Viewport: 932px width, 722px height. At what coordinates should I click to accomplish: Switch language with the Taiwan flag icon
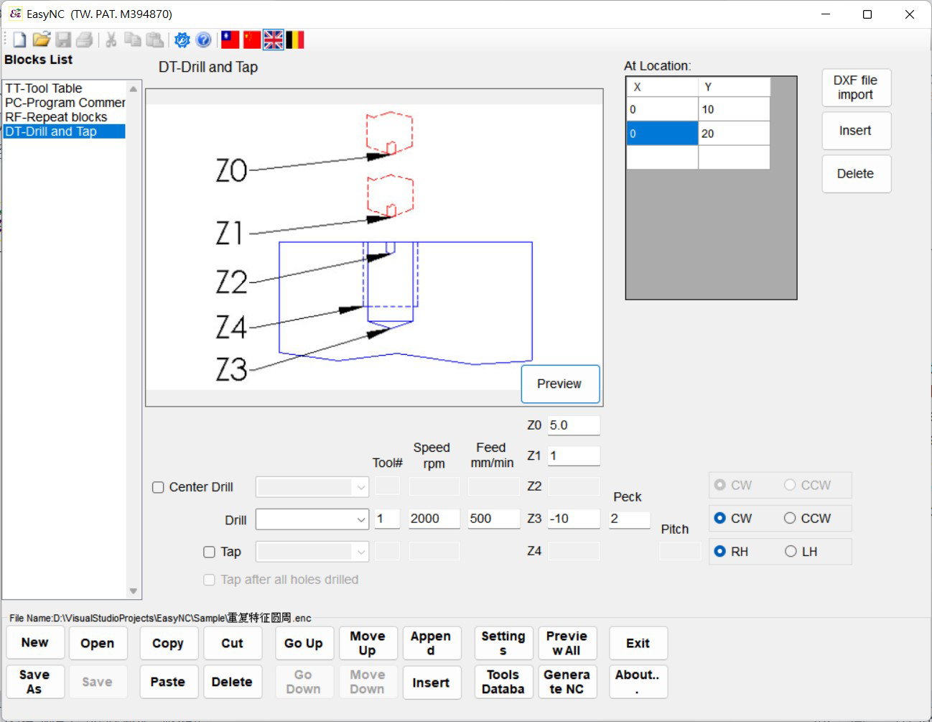[x=230, y=40]
